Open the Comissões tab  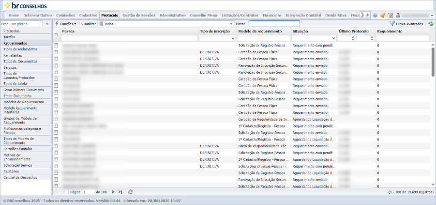tap(66, 16)
